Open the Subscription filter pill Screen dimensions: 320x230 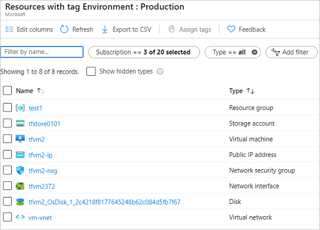(x=143, y=52)
